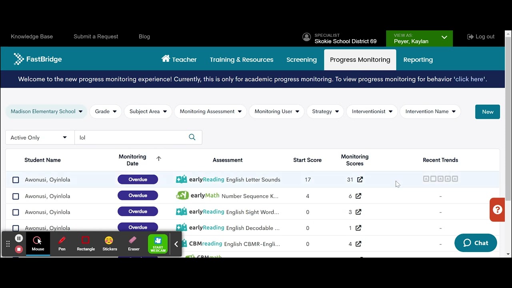Open the Monitoring Assessment filter dropdown
Image resolution: width=512 pixels, height=288 pixels.
[x=210, y=112]
